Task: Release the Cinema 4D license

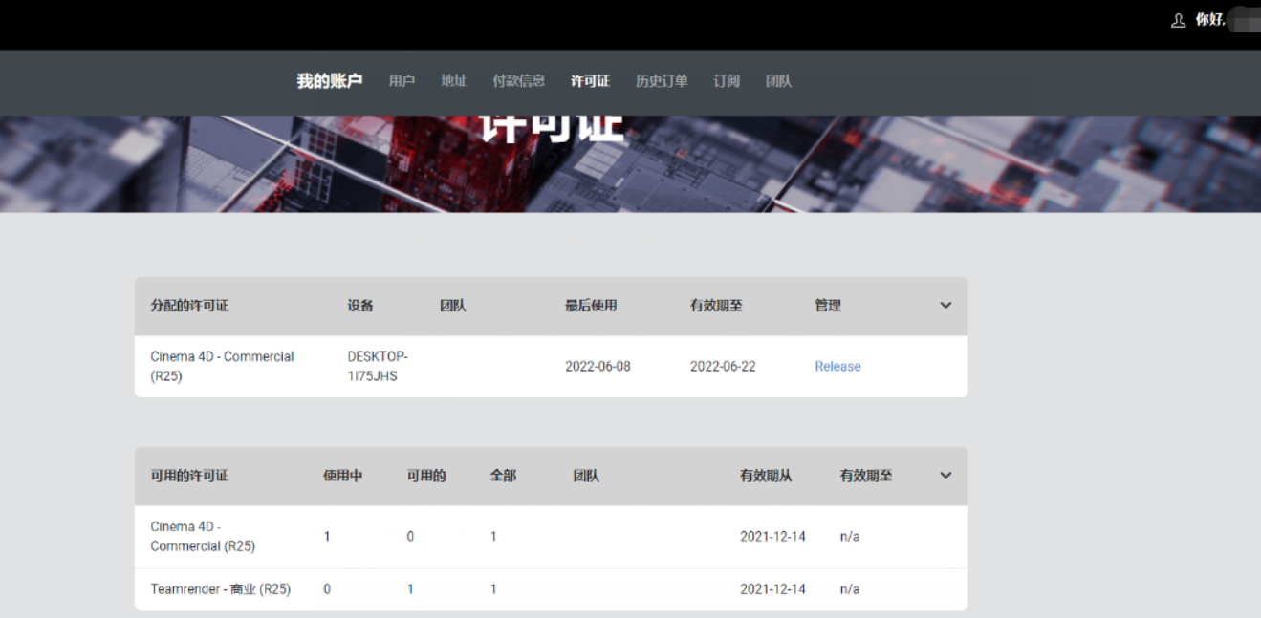Action: (x=837, y=366)
